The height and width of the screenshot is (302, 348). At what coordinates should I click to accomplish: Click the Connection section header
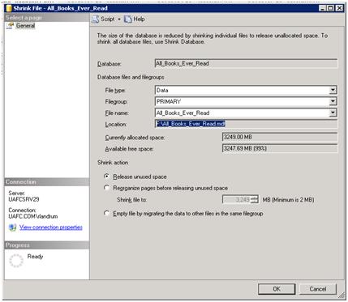[x=46, y=182]
